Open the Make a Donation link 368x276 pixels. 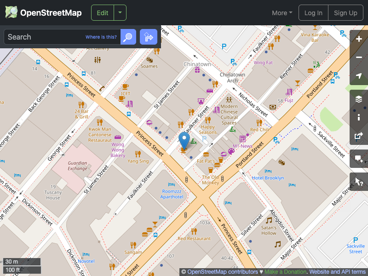285,272
